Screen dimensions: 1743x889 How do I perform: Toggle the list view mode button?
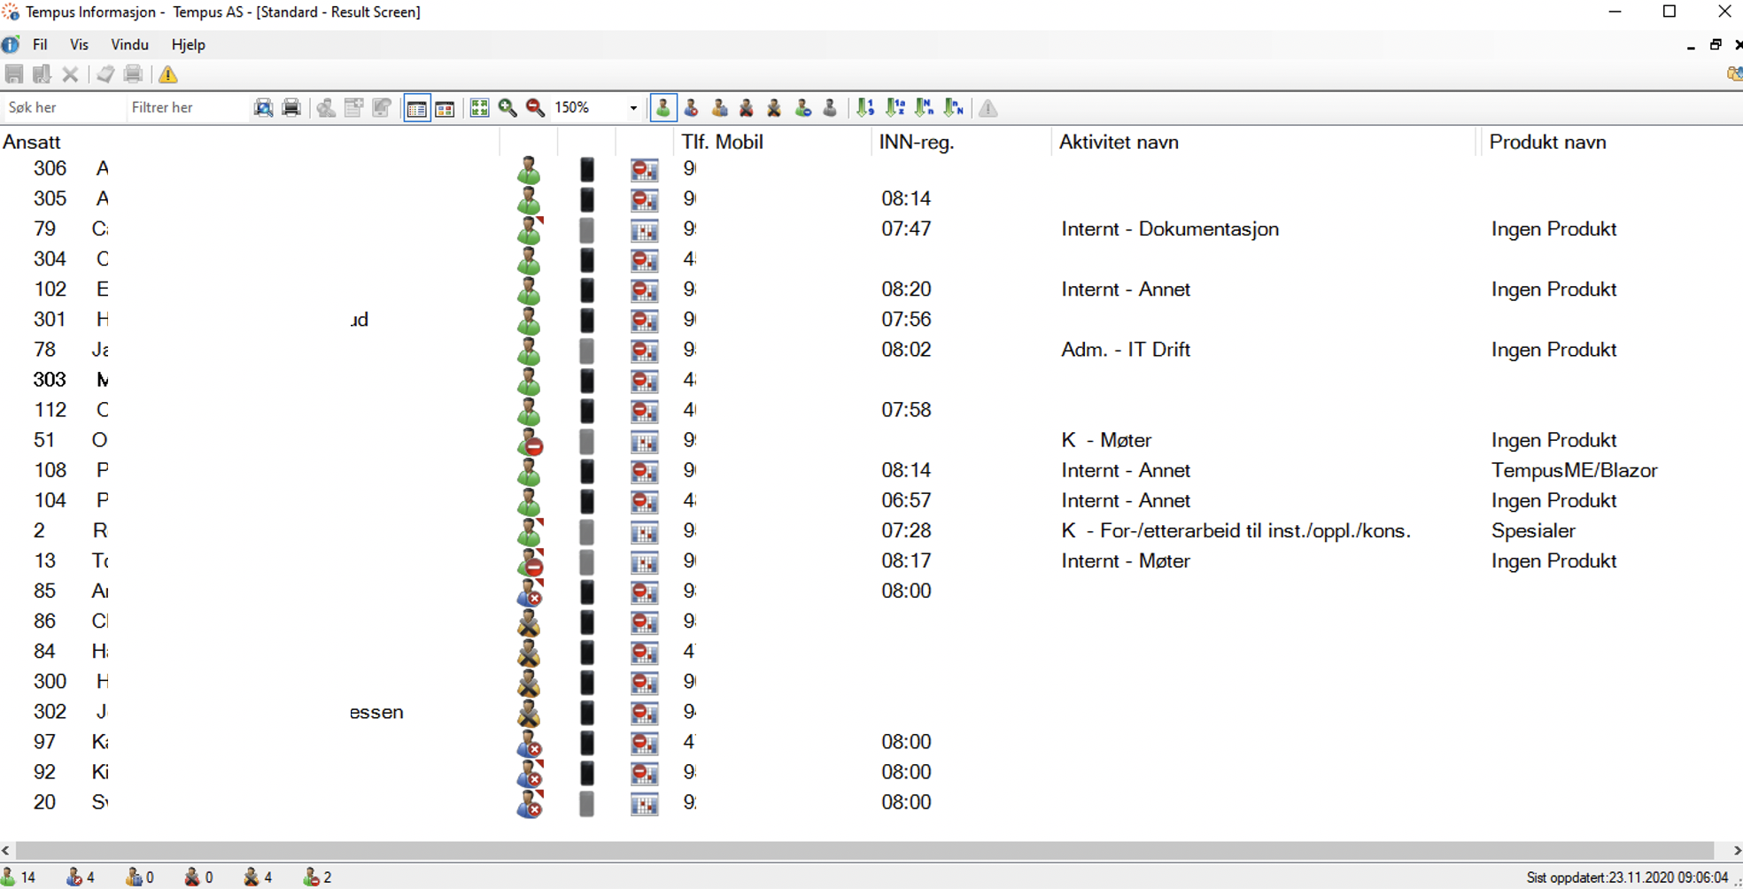click(416, 108)
